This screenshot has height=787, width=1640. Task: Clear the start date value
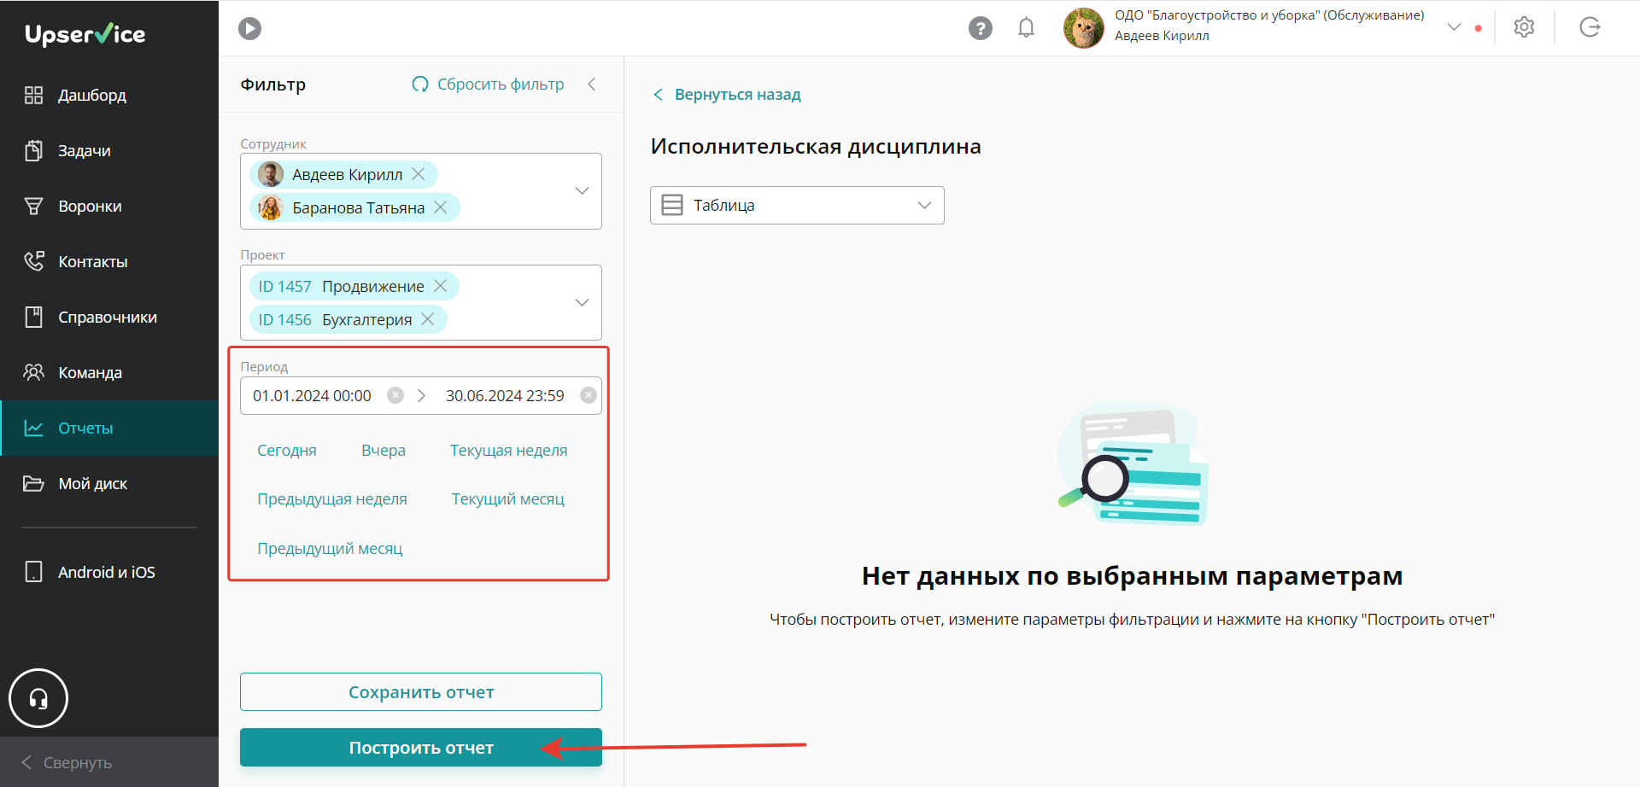395,395
